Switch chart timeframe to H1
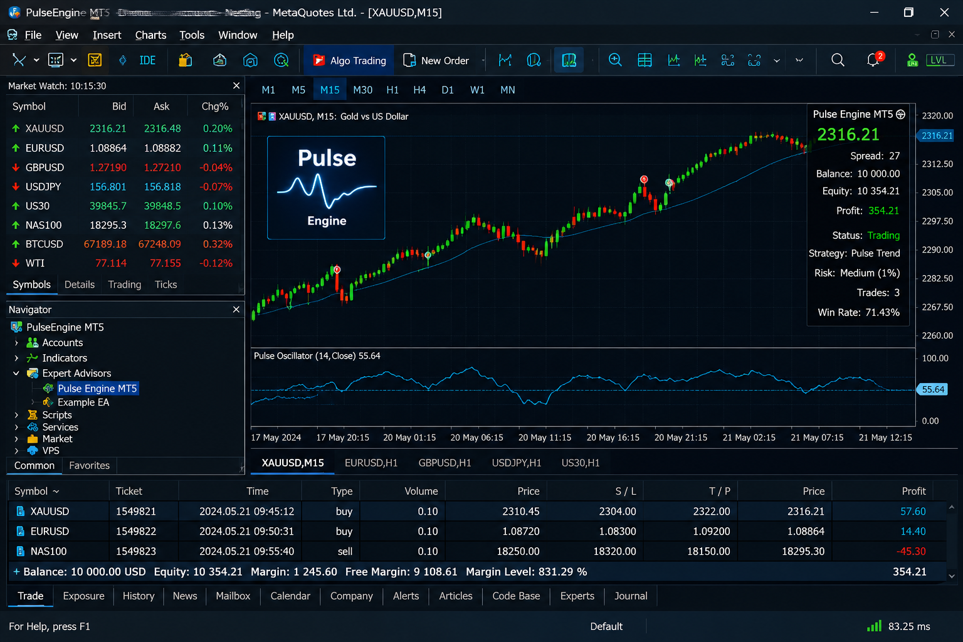Viewport: 963px width, 642px height. pyautogui.click(x=392, y=90)
